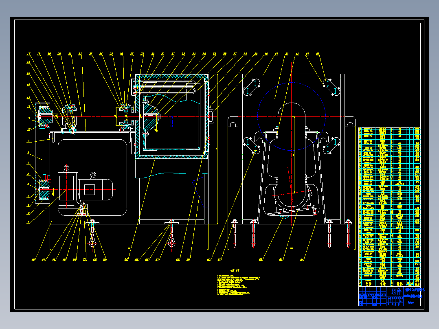Click part number label 53
The image size is (439, 329).
(105, 260)
